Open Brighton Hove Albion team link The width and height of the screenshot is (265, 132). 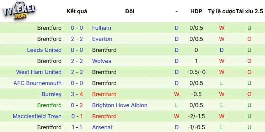click(120, 105)
